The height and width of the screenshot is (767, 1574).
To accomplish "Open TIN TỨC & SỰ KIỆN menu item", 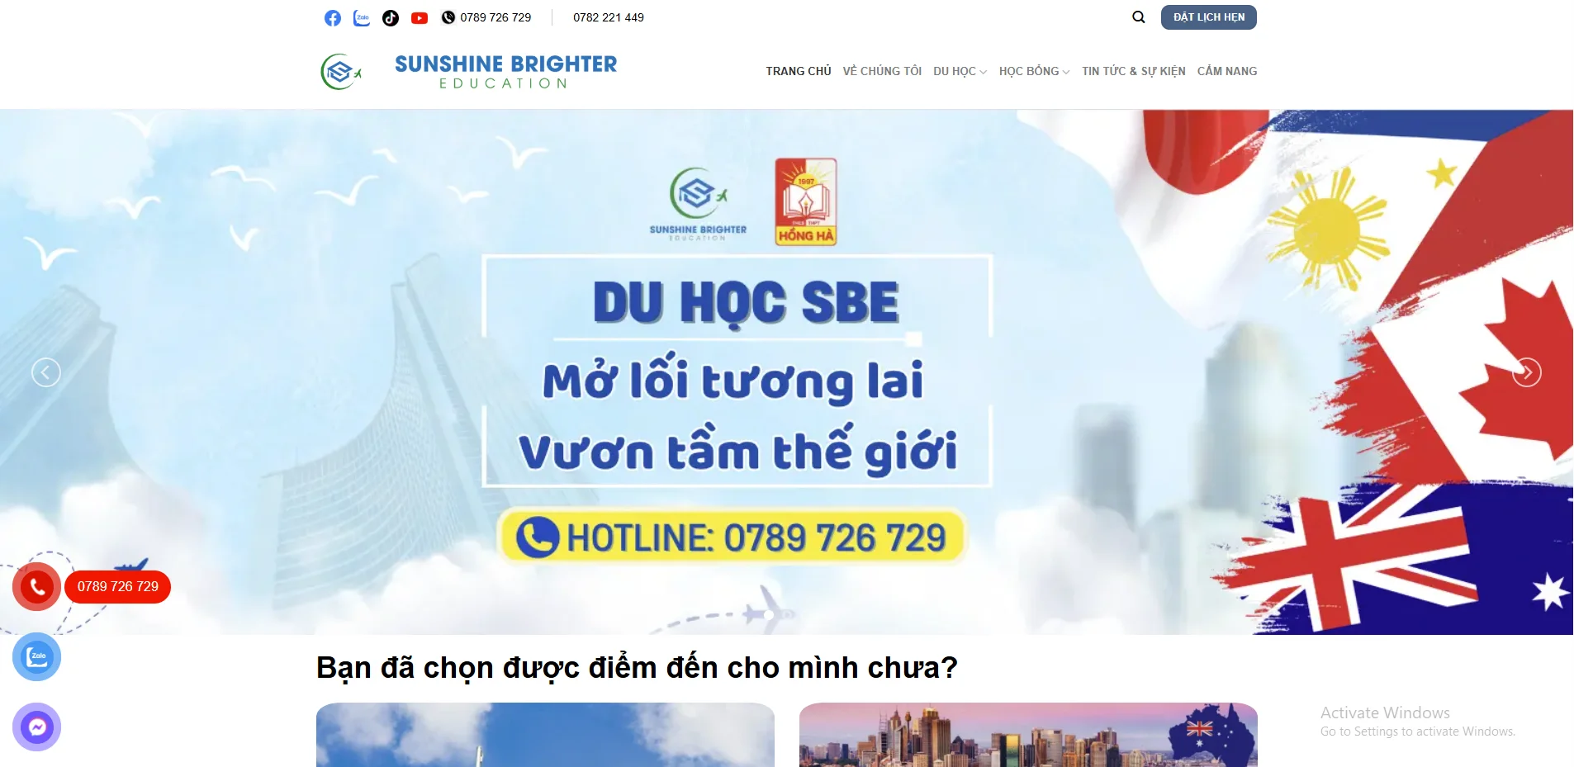I will pyautogui.click(x=1134, y=71).
